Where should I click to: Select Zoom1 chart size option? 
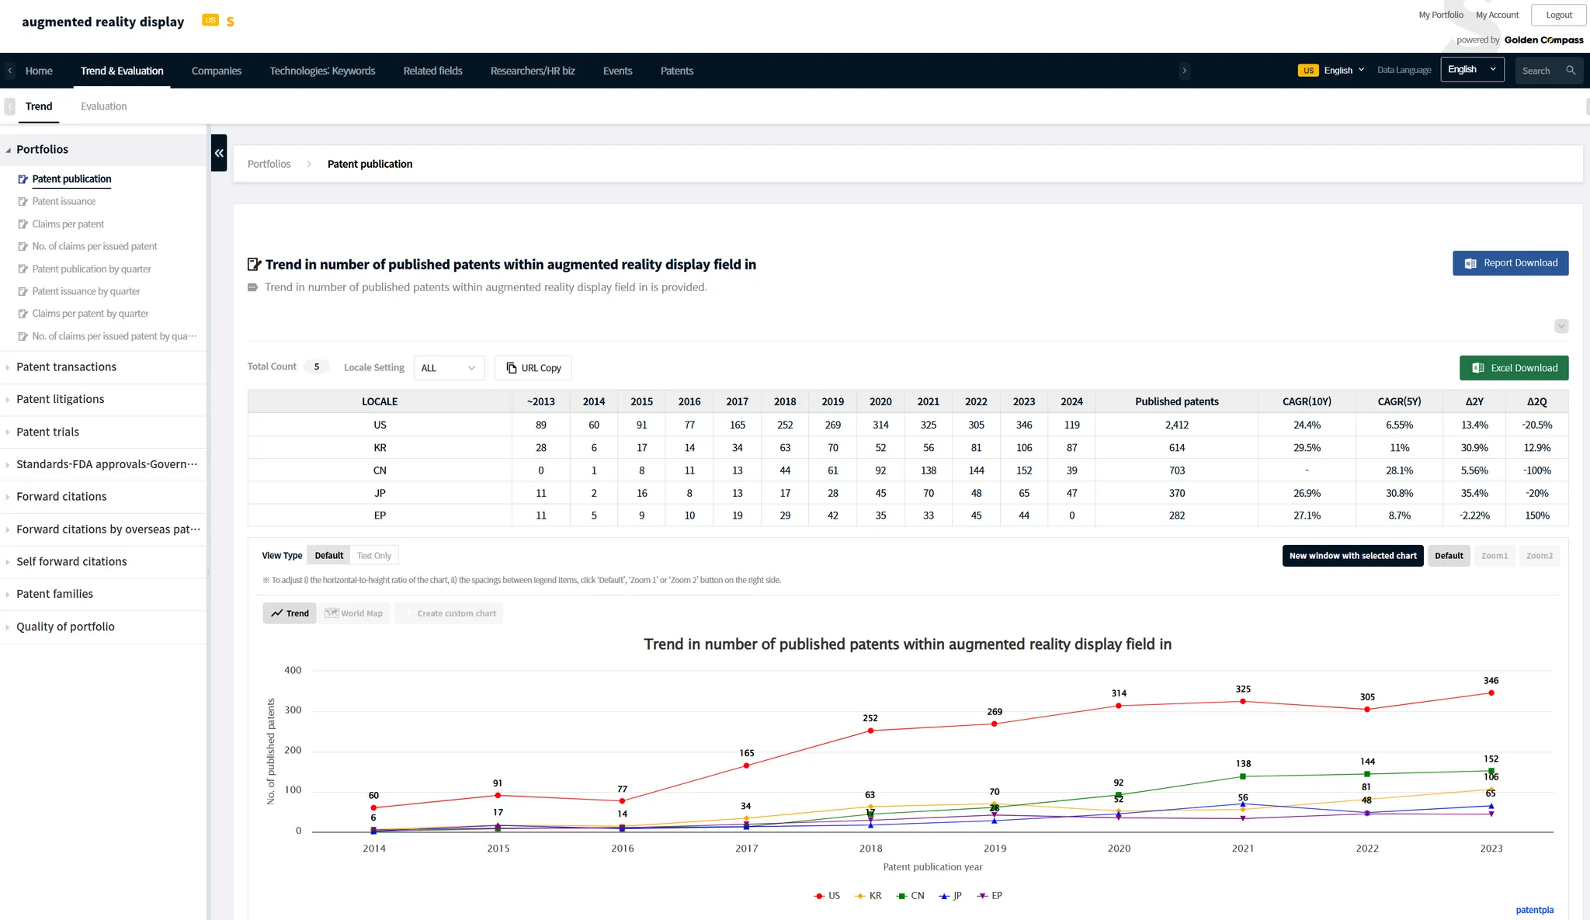(1494, 556)
